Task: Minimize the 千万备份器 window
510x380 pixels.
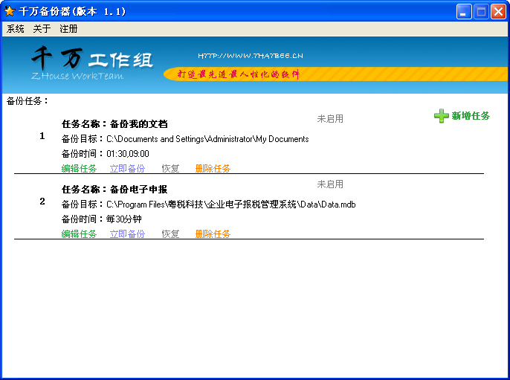Action: point(464,12)
